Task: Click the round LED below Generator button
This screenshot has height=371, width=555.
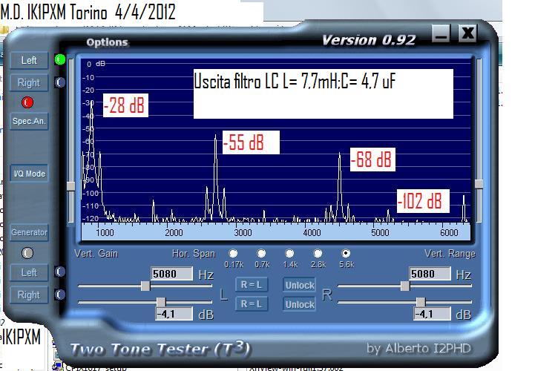Action: tap(28, 253)
